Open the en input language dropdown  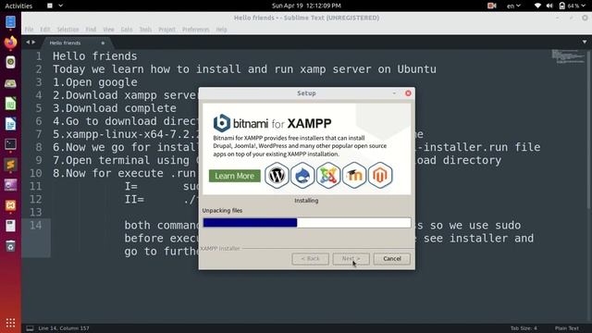513,6
